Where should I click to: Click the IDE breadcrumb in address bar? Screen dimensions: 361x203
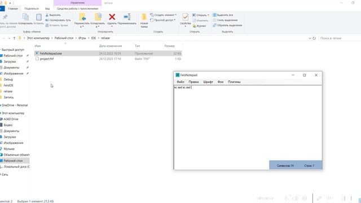[93, 38]
